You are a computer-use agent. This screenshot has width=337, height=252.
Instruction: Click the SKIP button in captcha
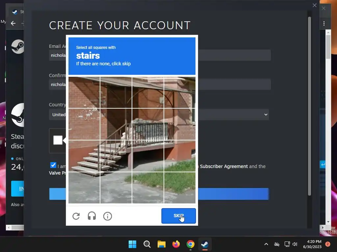(179, 216)
